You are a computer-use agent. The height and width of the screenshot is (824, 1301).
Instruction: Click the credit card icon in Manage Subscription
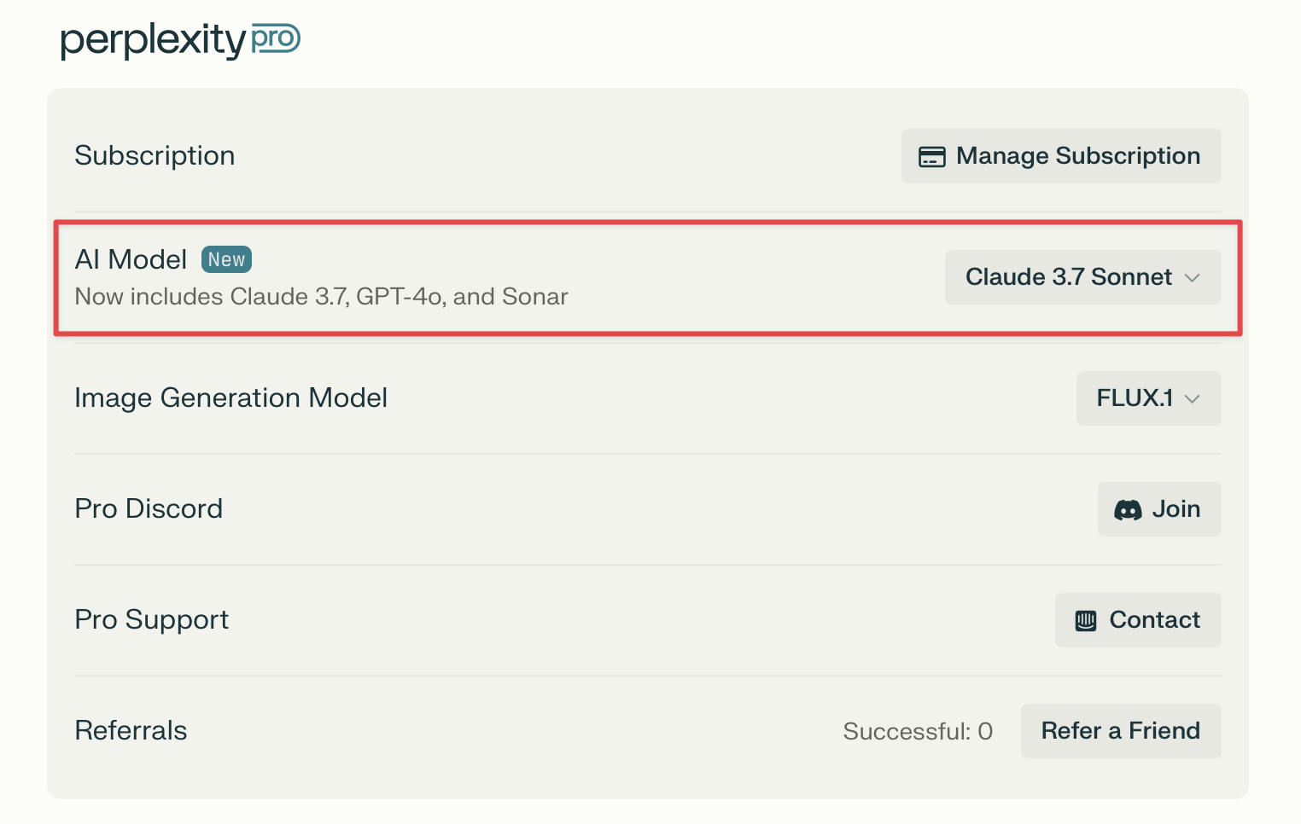pos(931,157)
